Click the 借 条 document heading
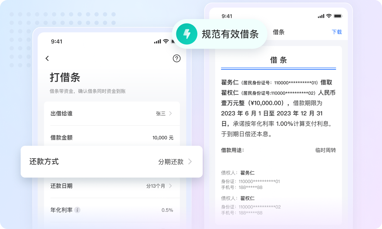 (279, 60)
